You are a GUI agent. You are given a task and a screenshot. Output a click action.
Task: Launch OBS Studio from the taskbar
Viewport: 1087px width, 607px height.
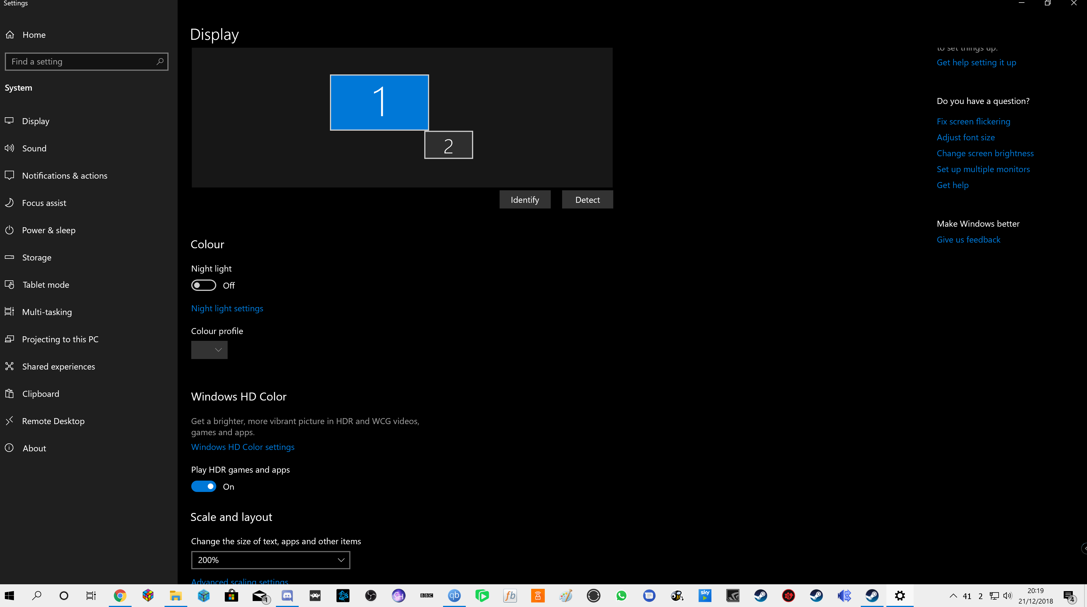pyautogui.click(x=371, y=596)
